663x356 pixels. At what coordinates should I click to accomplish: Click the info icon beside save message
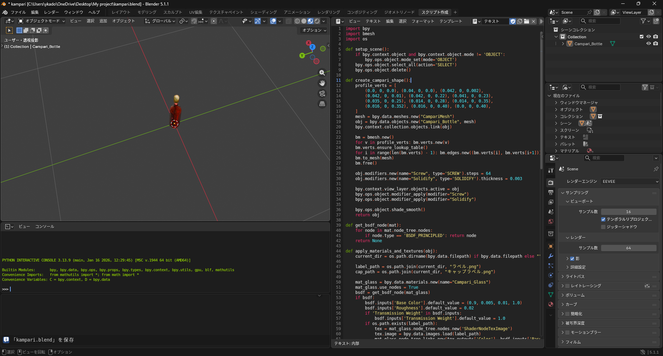coord(6,340)
